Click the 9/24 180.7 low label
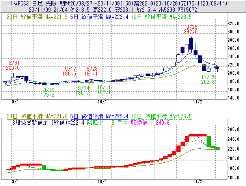The image size is (246, 186). click(82, 90)
